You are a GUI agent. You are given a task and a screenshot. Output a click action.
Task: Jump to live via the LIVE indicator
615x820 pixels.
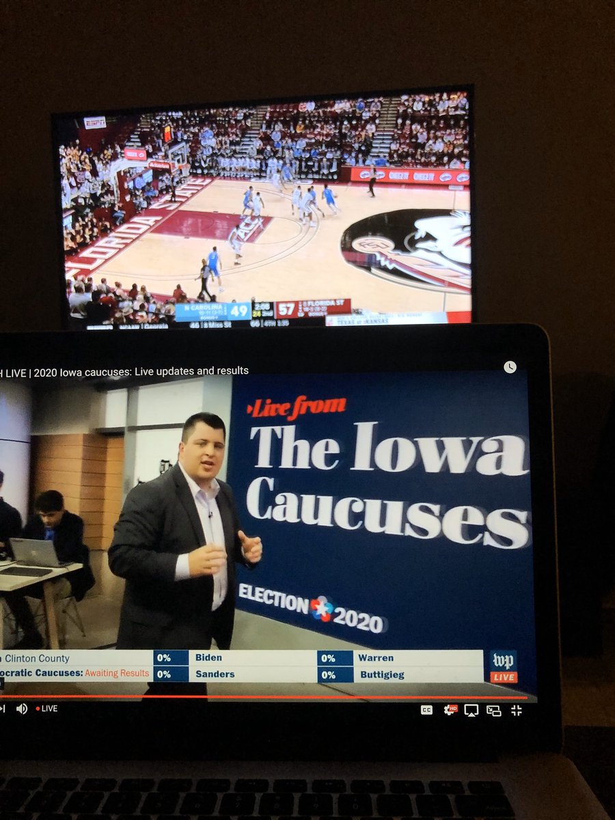[x=46, y=709]
